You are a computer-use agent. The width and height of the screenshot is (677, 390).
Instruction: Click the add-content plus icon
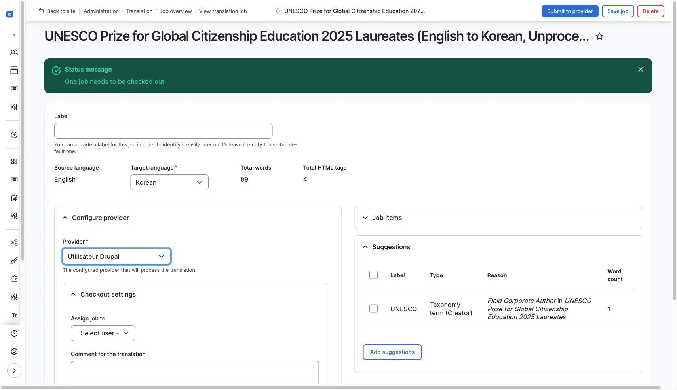click(x=14, y=134)
